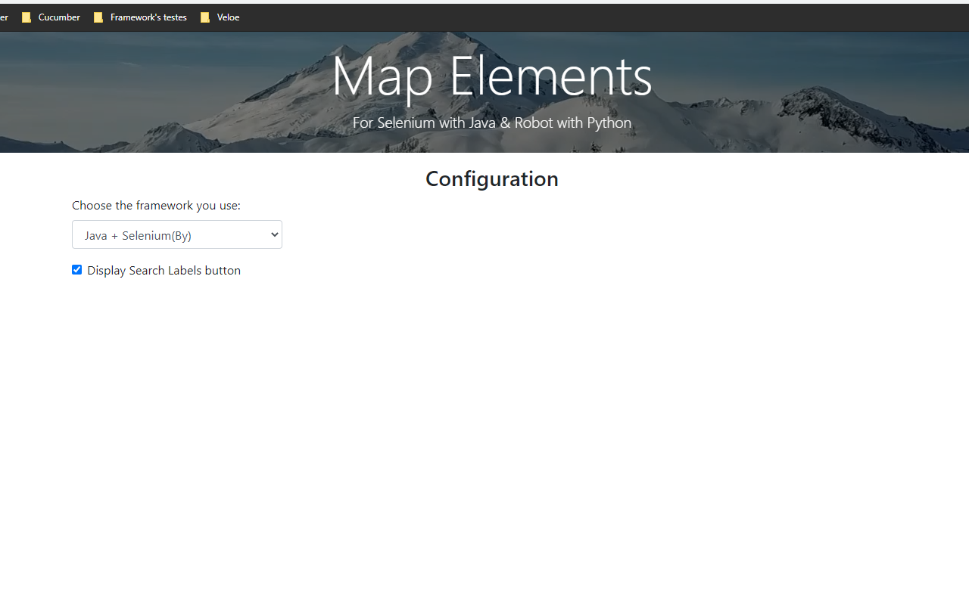Viewport: 969px width, 605px height.
Task: Enable Display Search Labels button checkbox
Action: tap(76, 269)
